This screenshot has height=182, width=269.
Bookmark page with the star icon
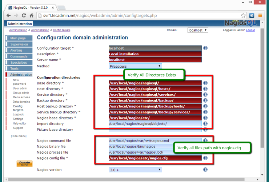click(243, 16)
